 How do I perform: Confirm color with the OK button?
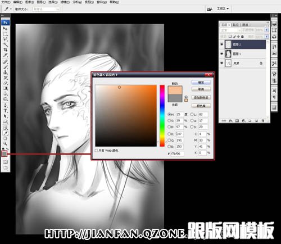(x=201, y=83)
